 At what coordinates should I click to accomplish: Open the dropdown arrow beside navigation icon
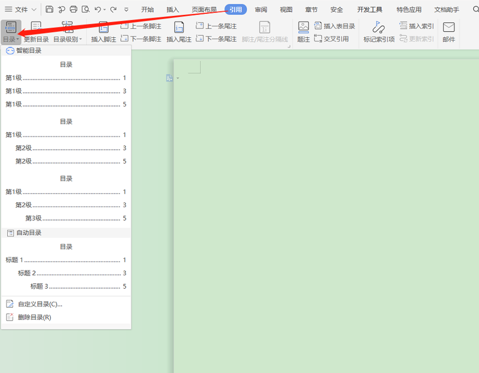coord(178,78)
